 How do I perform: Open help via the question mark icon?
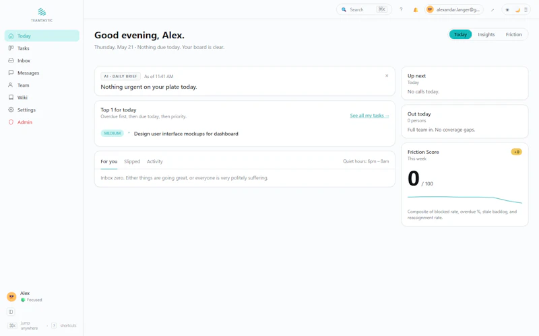click(x=401, y=9)
